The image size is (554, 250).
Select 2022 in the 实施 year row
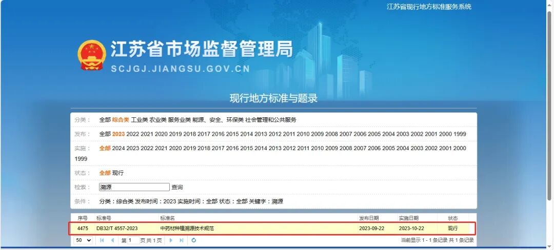(147, 148)
